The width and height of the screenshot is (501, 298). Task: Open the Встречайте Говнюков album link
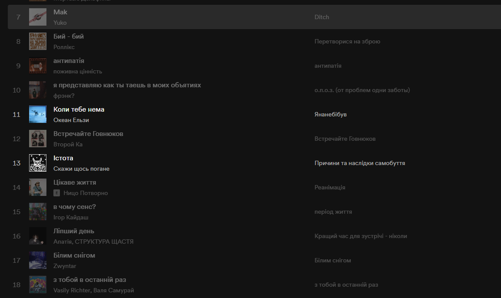coord(345,139)
